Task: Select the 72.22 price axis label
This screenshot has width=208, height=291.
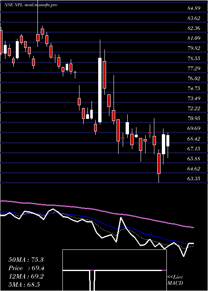Action: [x=194, y=109]
